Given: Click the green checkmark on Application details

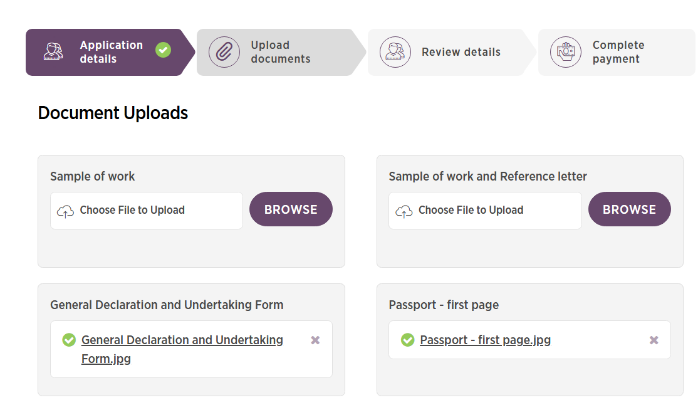Looking at the screenshot, I should (x=163, y=50).
